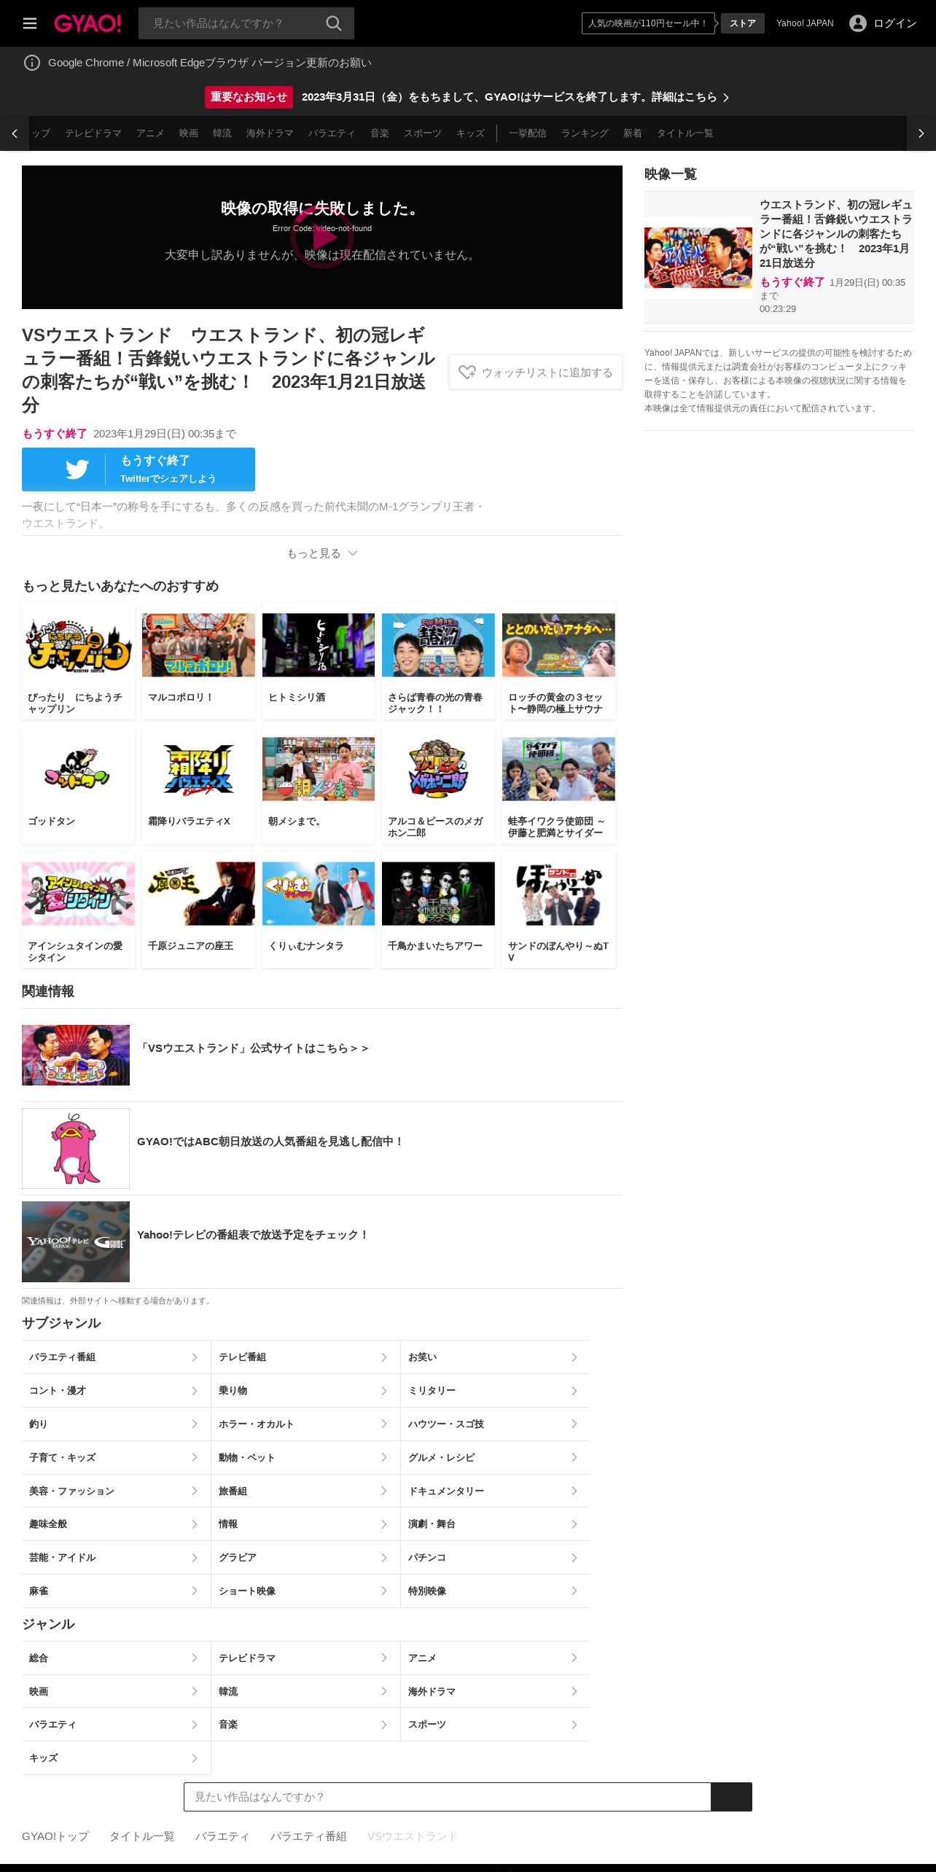This screenshot has width=936, height=1872.
Task: Click the dark search button at page bottom
Action: point(731,1797)
